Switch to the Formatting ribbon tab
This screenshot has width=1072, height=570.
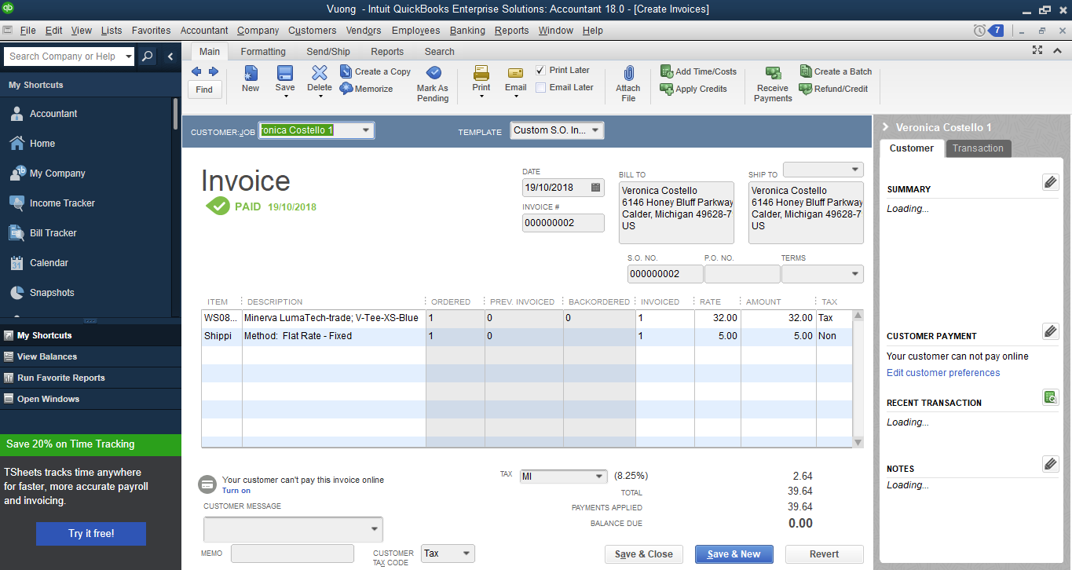(x=263, y=52)
